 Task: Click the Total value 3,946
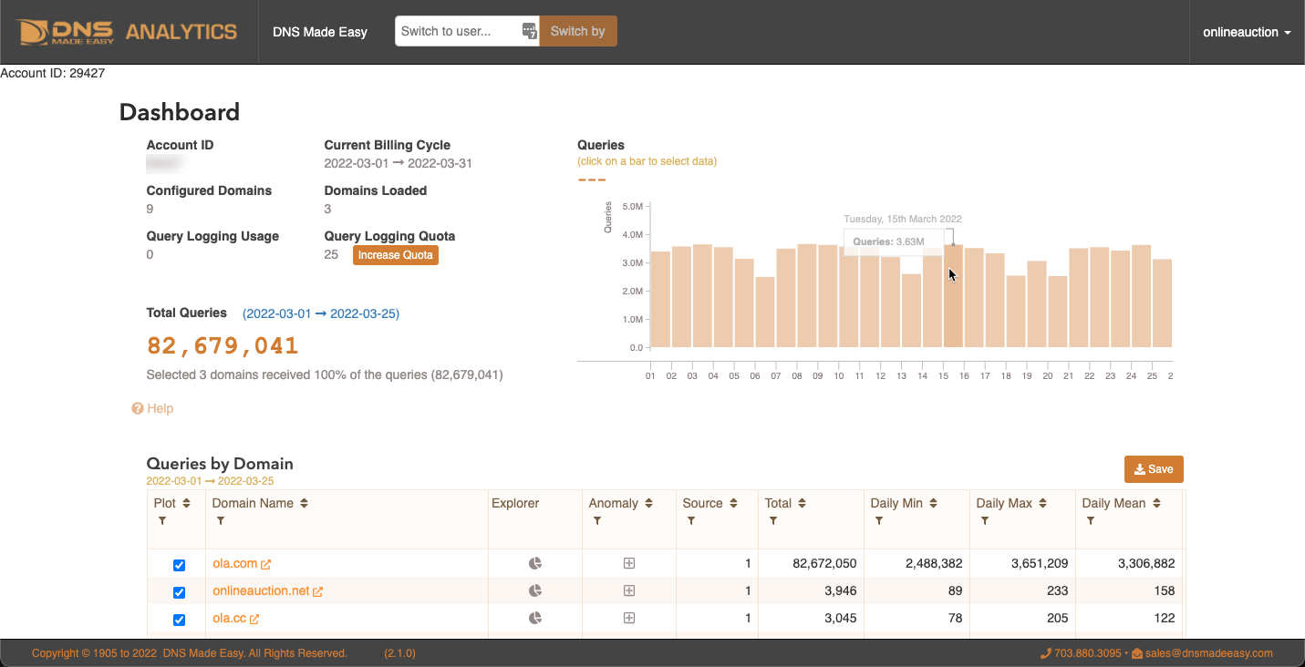[x=840, y=590]
